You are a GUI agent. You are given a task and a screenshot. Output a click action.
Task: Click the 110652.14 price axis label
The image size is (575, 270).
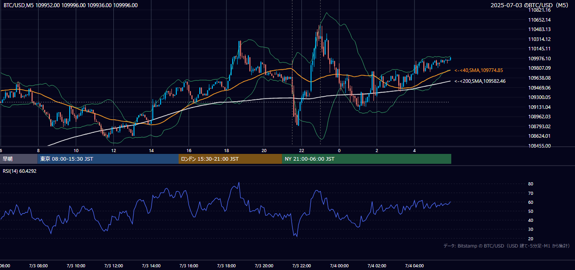point(540,20)
